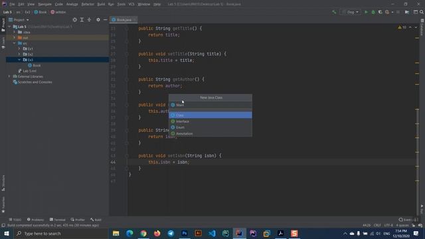Click the Windows Start button
Screen dimensions: 425x239
(x=6, y=233)
